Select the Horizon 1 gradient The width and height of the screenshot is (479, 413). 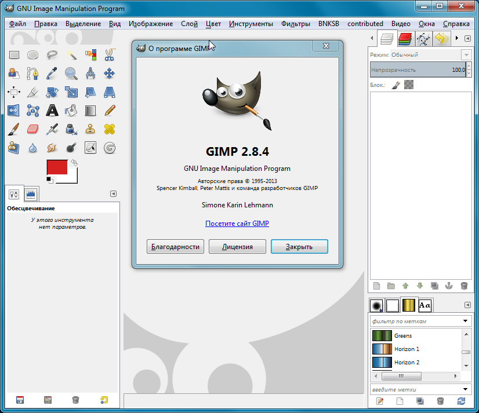[417, 349]
